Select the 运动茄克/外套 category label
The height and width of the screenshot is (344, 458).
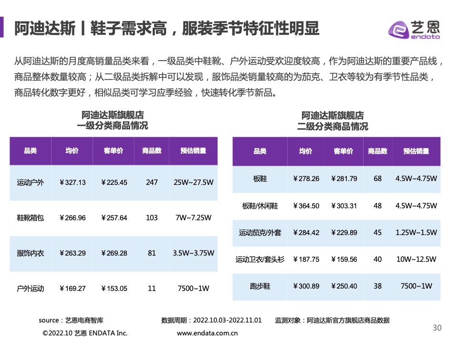click(x=260, y=233)
